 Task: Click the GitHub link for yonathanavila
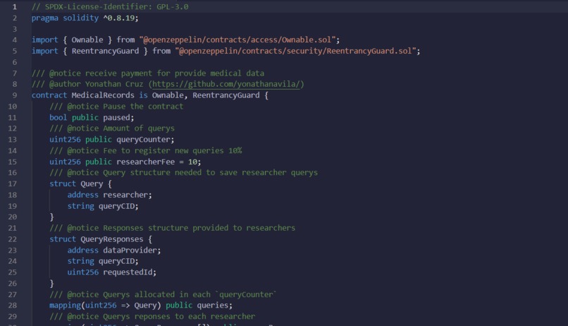(x=226, y=84)
